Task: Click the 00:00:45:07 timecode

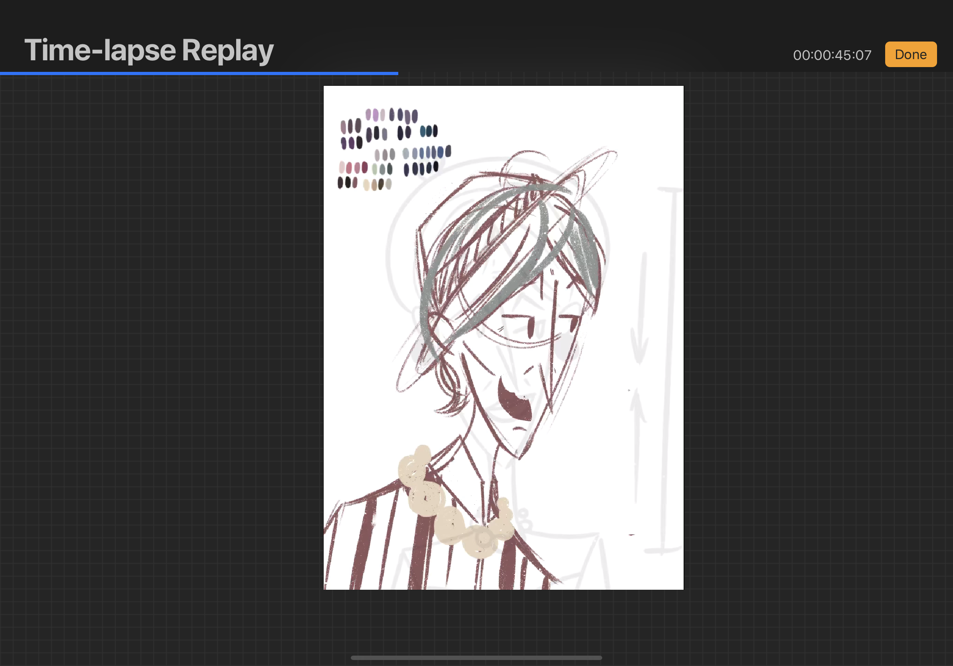Action: 832,55
